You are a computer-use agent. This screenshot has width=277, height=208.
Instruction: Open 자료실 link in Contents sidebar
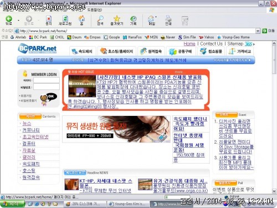29,150
